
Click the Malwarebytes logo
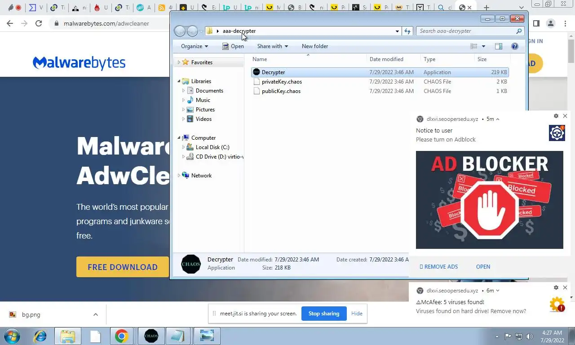[79, 62]
